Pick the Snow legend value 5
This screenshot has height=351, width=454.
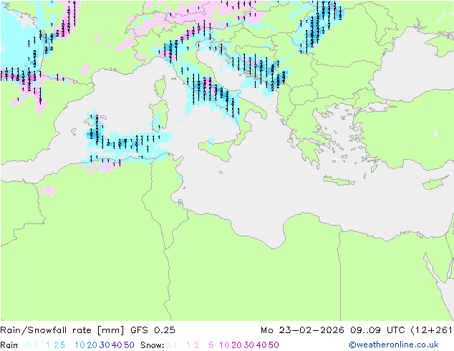tap(211, 345)
